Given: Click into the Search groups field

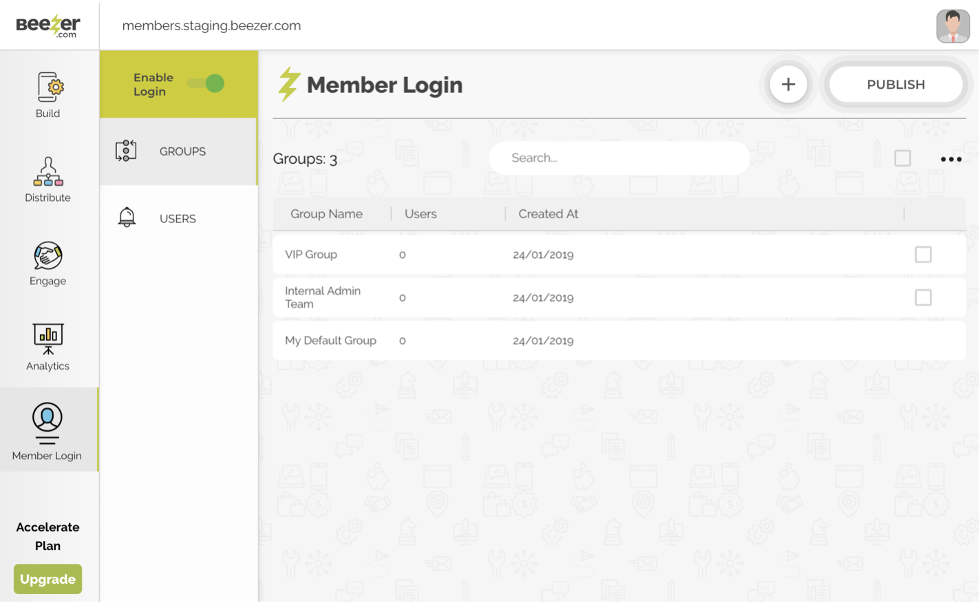Looking at the screenshot, I should coord(619,158).
